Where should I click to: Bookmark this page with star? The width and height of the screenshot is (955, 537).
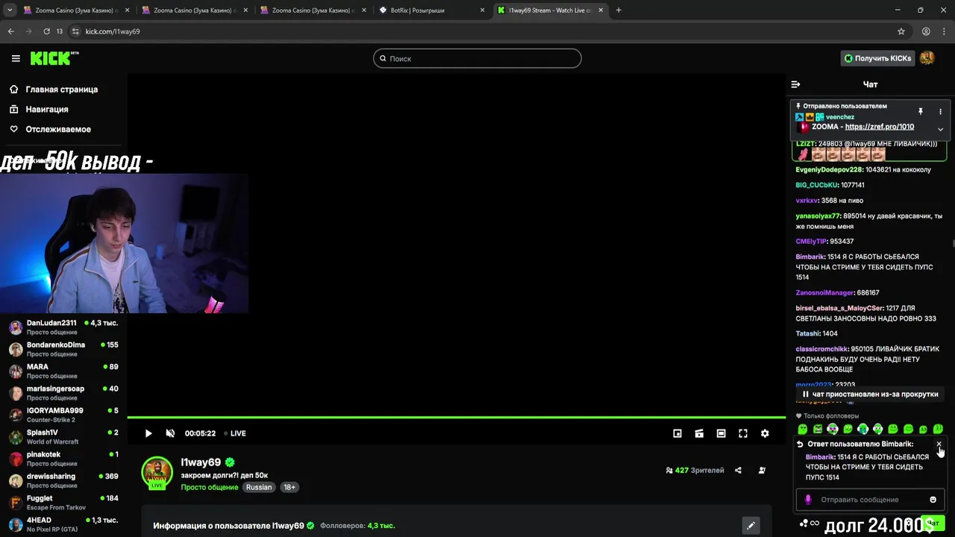coord(901,31)
